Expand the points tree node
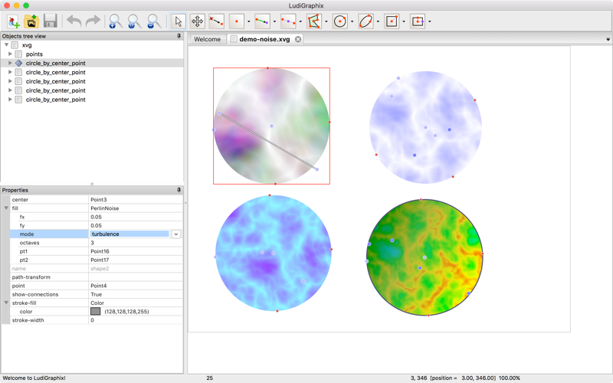 [x=11, y=54]
